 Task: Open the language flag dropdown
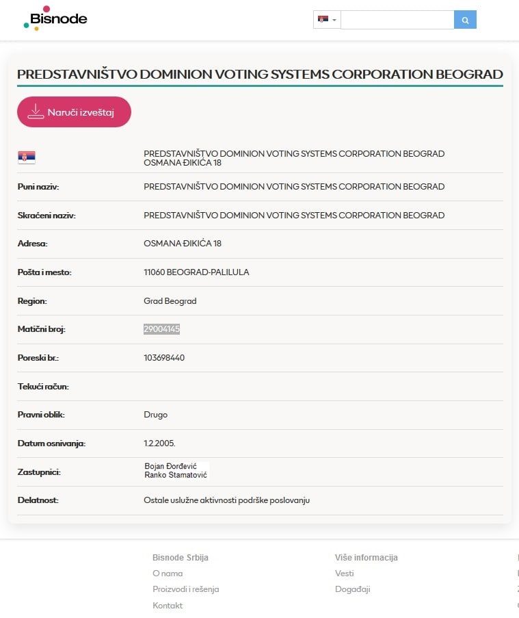pos(327,20)
